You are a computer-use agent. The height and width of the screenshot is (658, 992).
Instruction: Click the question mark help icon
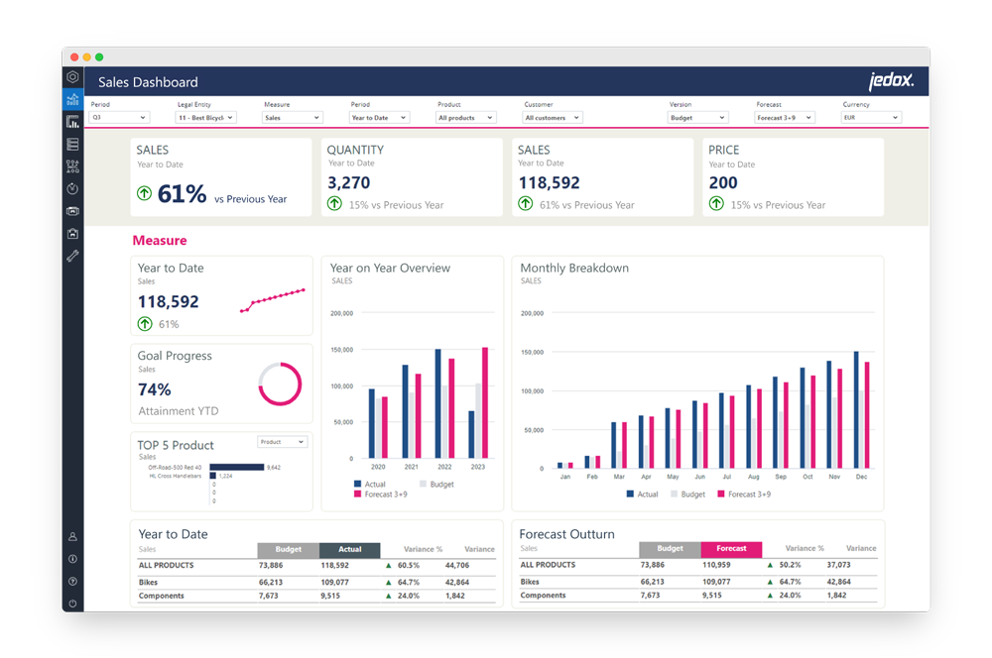click(x=72, y=582)
